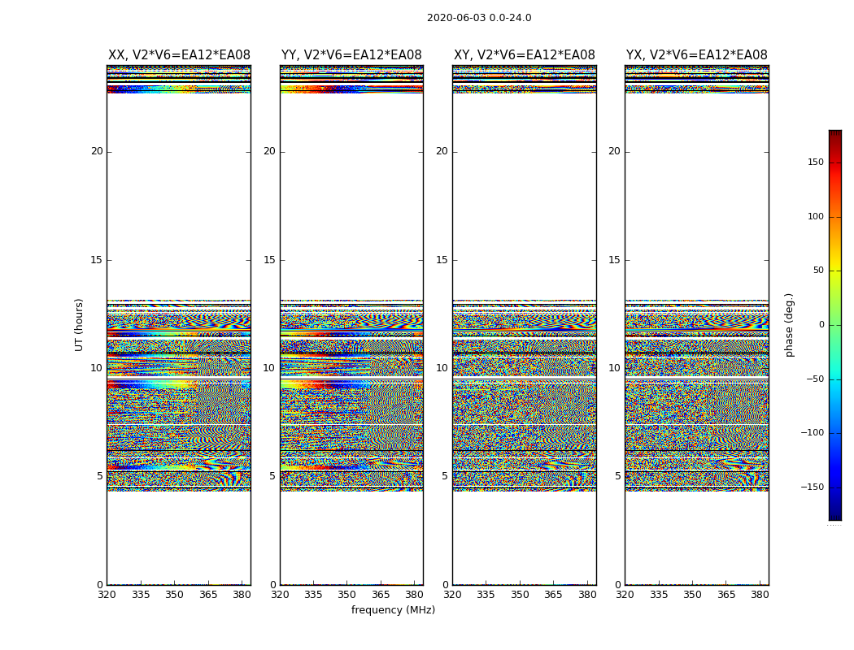Click the XX phase waterfall plot panel
The height and width of the screenshot is (650, 854).
pyautogui.click(x=179, y=325)
